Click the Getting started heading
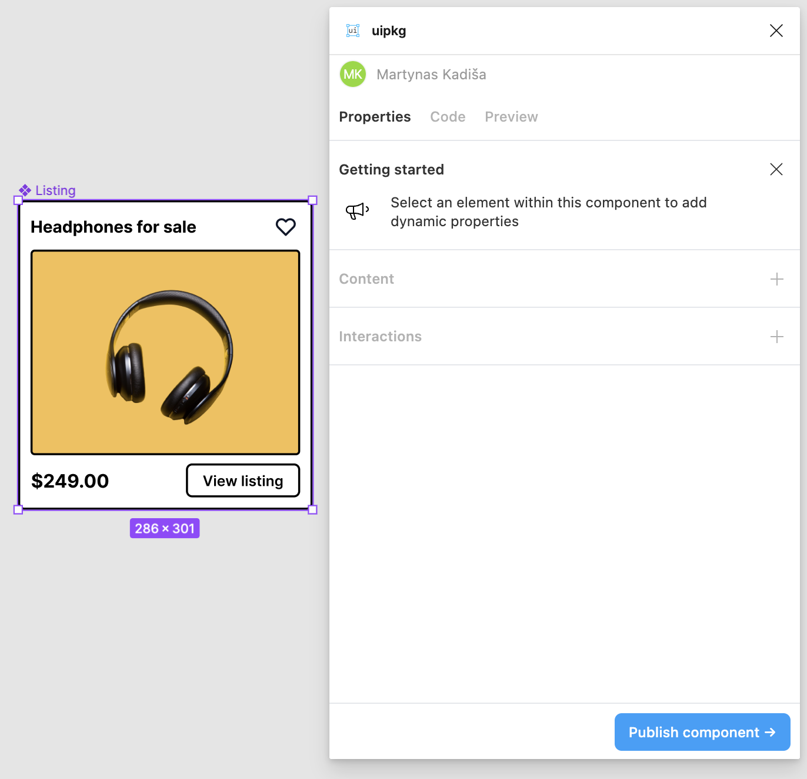807x779 pixels. pos(391,170)
